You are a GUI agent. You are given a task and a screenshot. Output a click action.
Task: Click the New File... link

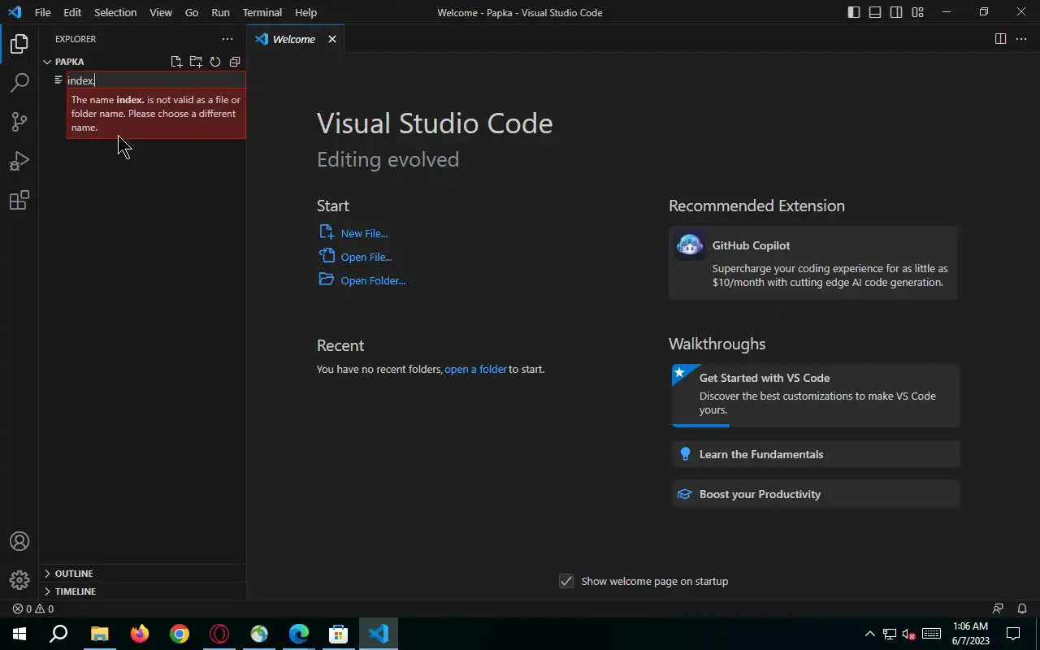tap(364, 233)
